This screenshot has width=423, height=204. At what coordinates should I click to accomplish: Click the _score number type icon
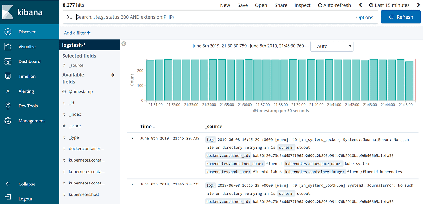[x=64, y=126]
